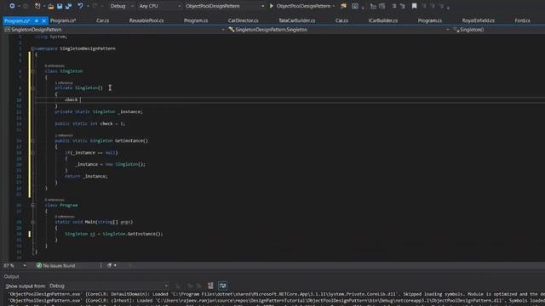Open the ICarBuilder.cs tab
Image resolution: width=545 pixels, height=306 pixels.
tap(382, 20)
